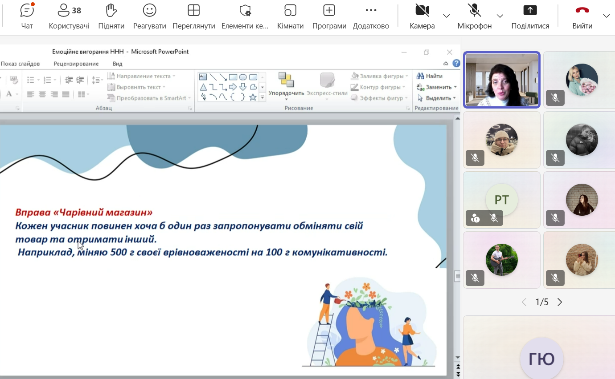Toggle the Камера camera on
This screenshot has height=379, width=615.
tap(422, 16)
